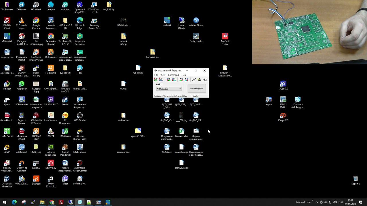The height and width of the screenshot is (206, 367).
Task: Select the fw_2.67.zip archive icon
Action: point(109,6)
